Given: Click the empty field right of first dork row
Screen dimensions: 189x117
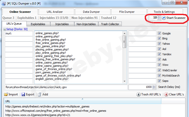Looking at the screenshot, I should coord(142,33).
